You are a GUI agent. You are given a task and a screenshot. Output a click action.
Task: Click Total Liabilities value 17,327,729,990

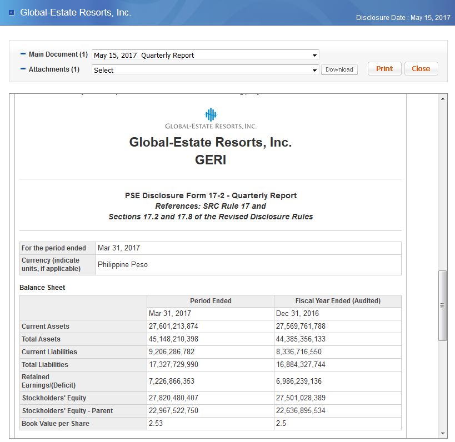click(173, 365)
